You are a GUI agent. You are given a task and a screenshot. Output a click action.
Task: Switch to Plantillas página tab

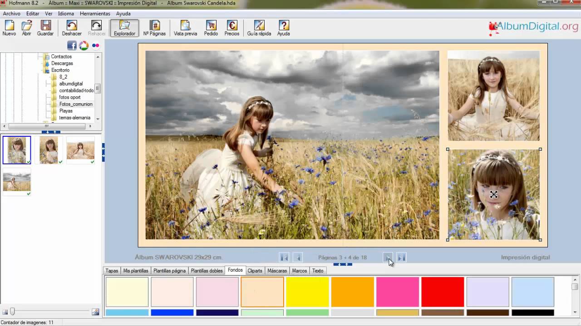click(169, 271)
